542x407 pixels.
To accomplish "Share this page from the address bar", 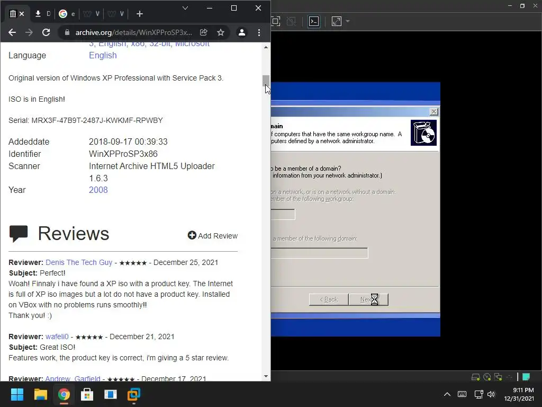I will click(x=204, y=32).
